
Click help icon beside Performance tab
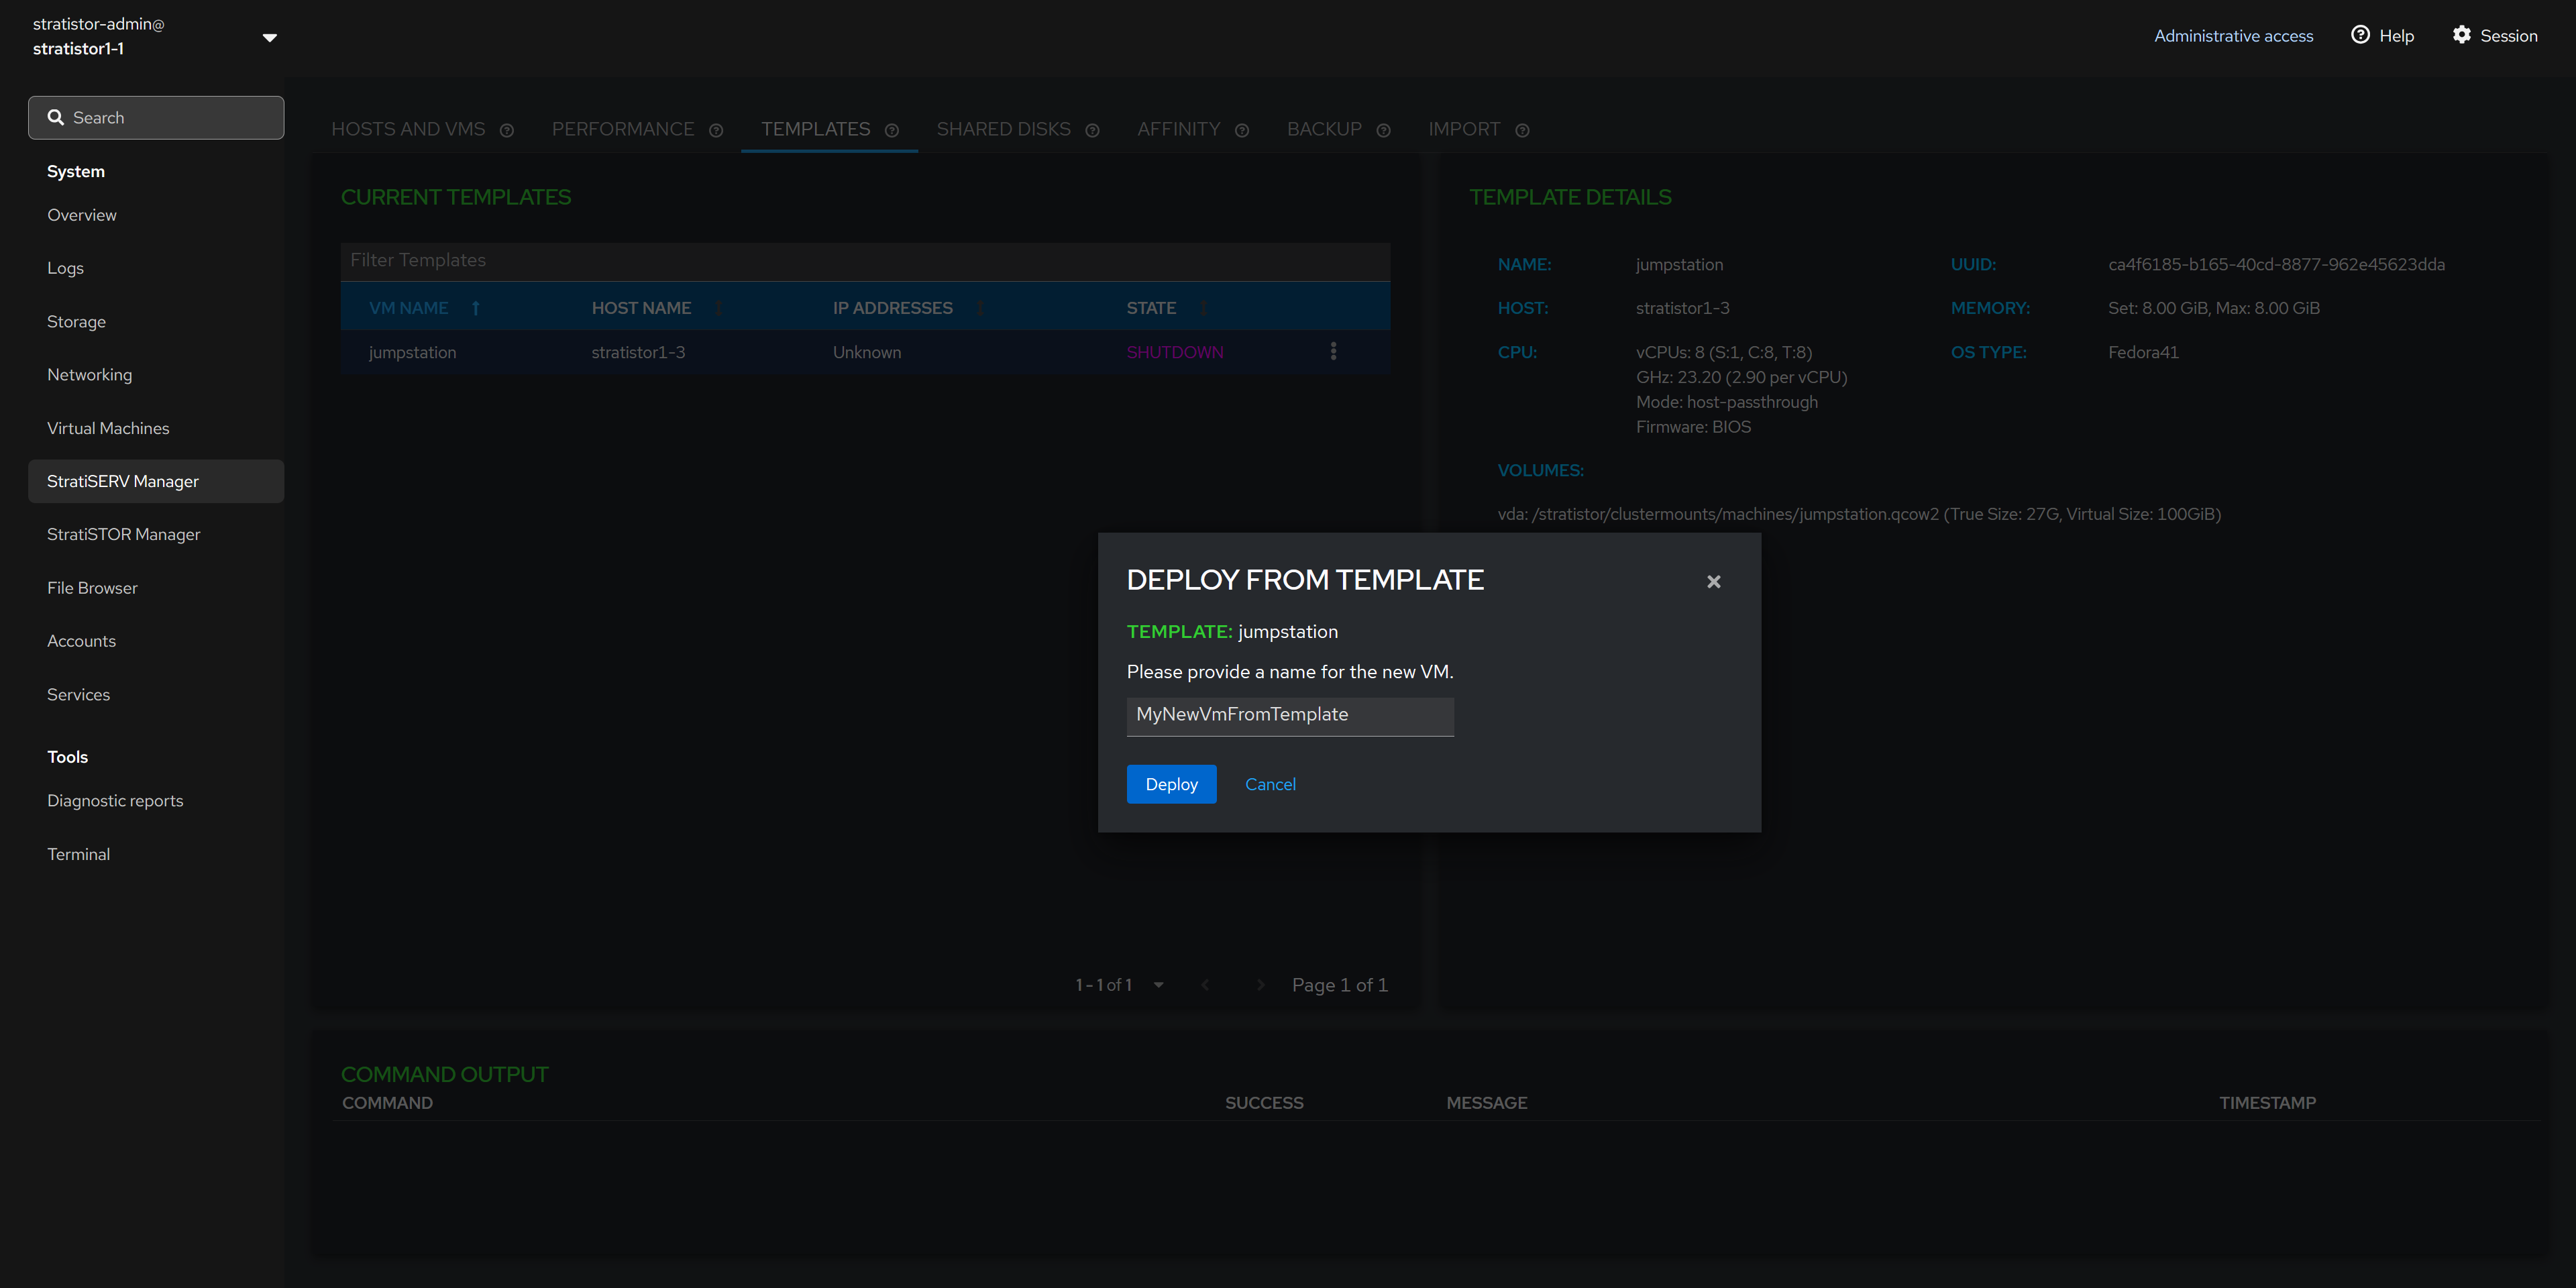(x=716, y=130)
